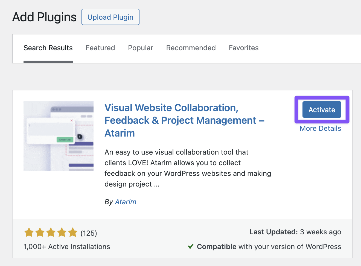This screenshot has height=266, width=361.
Task: Click the Upload Plugin button
Action: (x=110, y=17)
